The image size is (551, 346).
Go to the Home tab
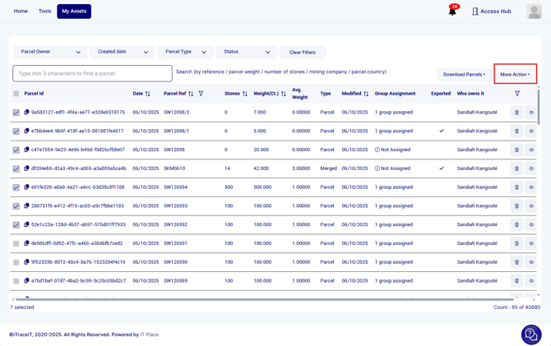[21, 12]
